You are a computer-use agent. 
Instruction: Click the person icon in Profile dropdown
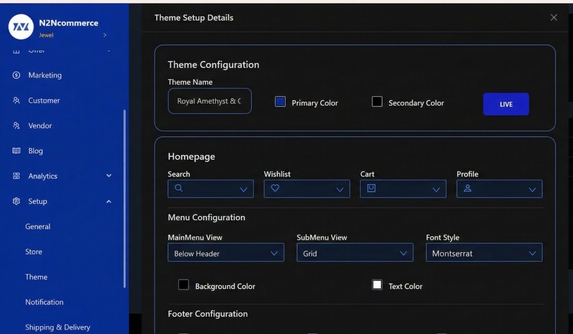tap(467, 188)
